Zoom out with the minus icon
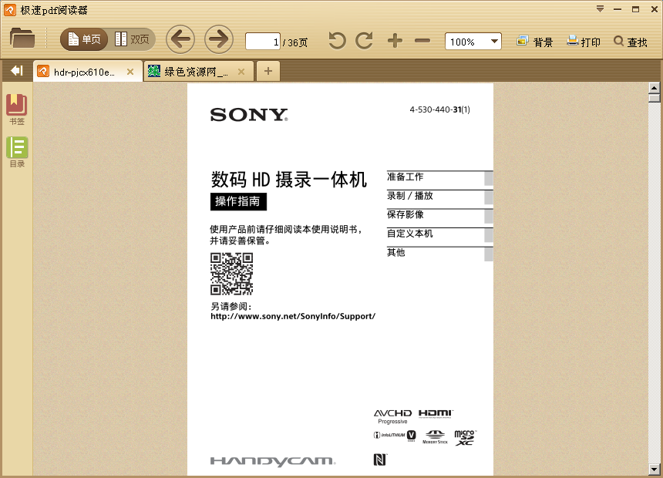The height and width of the screenshot is (478, 663). point(421,40)
